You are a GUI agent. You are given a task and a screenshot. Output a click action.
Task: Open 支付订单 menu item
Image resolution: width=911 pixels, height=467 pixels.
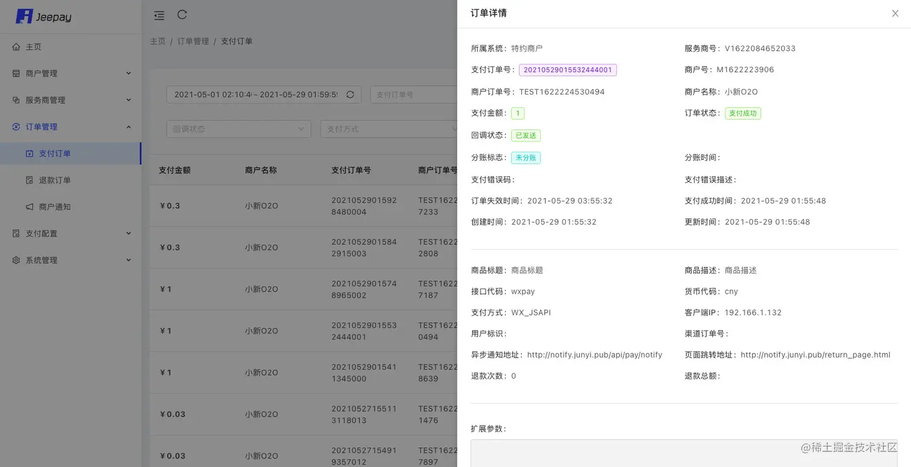click(70, 153)
